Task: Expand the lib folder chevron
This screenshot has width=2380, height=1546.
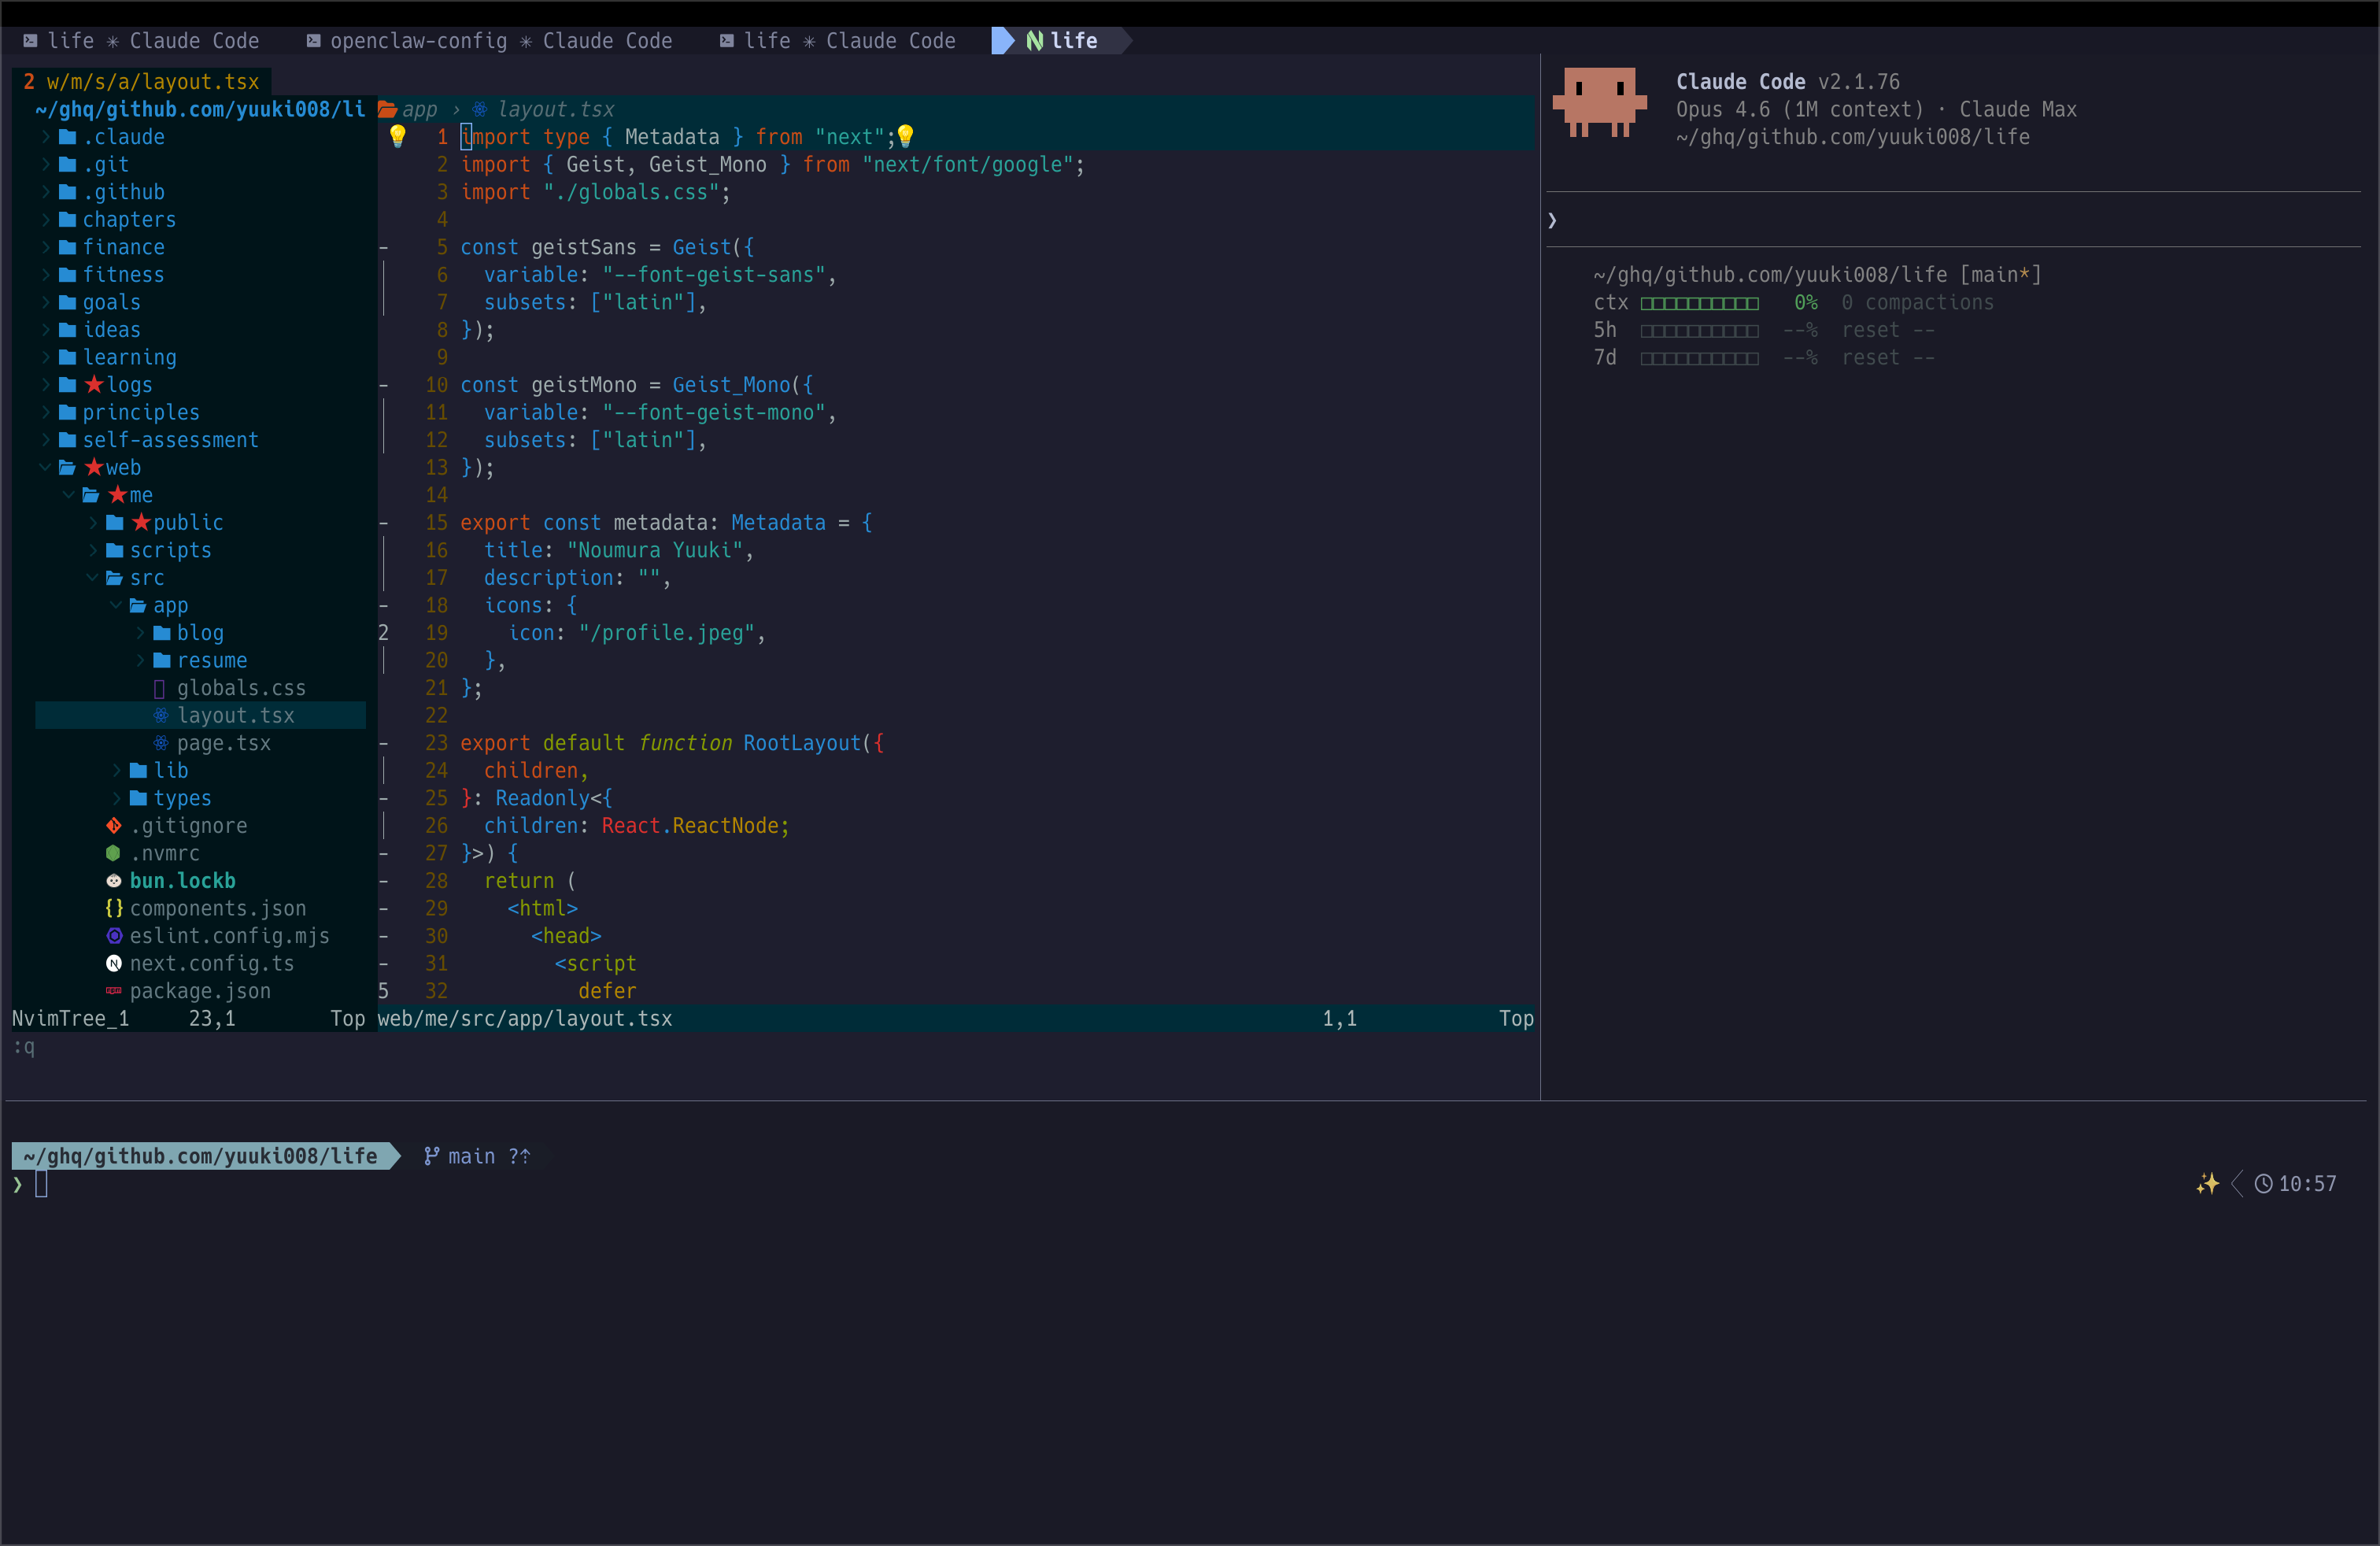Action: click(116, 770)
